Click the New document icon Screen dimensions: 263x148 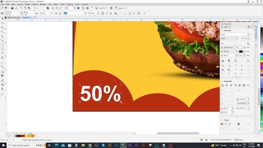point(2,8)
